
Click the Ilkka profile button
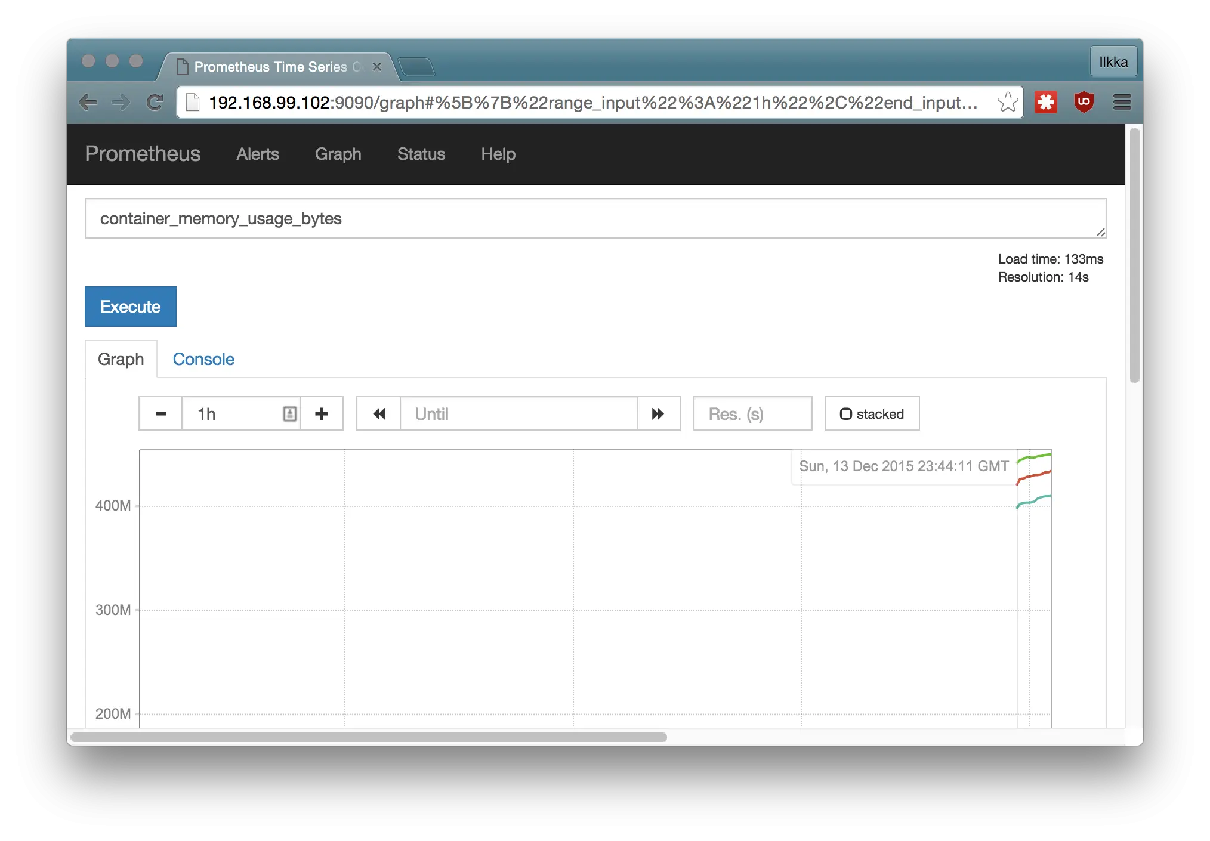[1113, 62]
